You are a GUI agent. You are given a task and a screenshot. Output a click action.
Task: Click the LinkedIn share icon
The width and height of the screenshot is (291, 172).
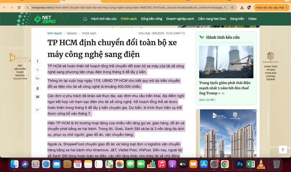[x=38, y=78]
